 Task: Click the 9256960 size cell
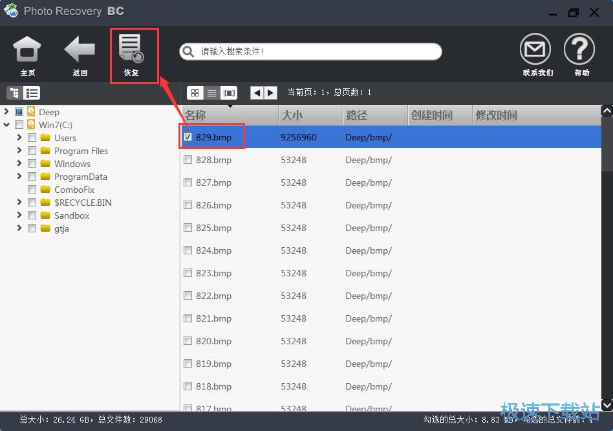pyautogui.click(x=299, y=137)
